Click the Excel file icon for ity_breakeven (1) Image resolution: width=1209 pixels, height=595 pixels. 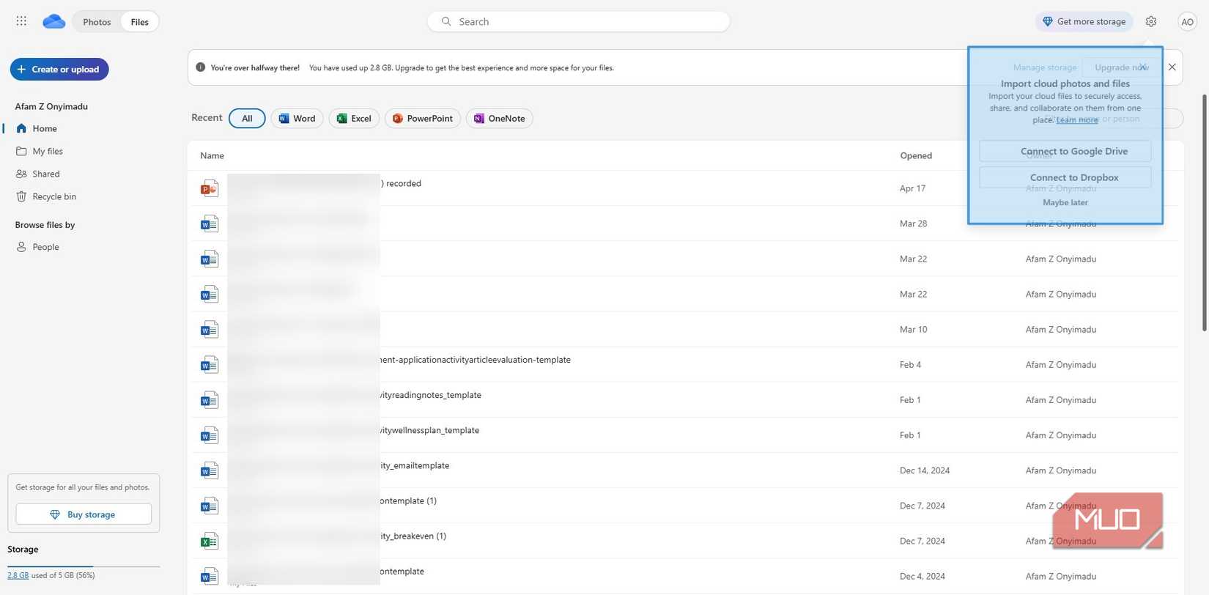pyautogui.click(x=210, y=541)
